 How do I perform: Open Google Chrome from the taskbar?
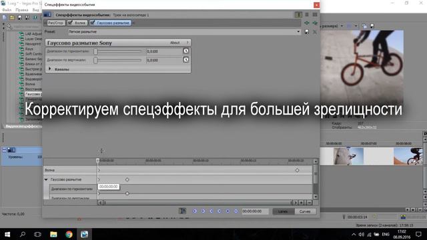(69, 234)
